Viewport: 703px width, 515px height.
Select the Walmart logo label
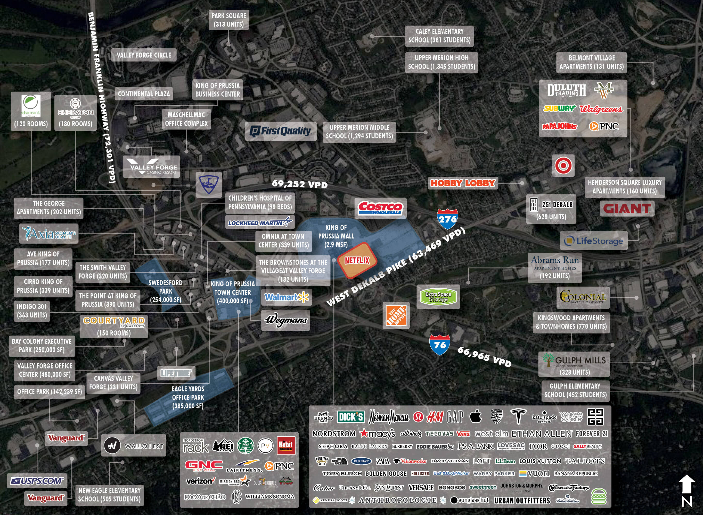click(286, 297)
